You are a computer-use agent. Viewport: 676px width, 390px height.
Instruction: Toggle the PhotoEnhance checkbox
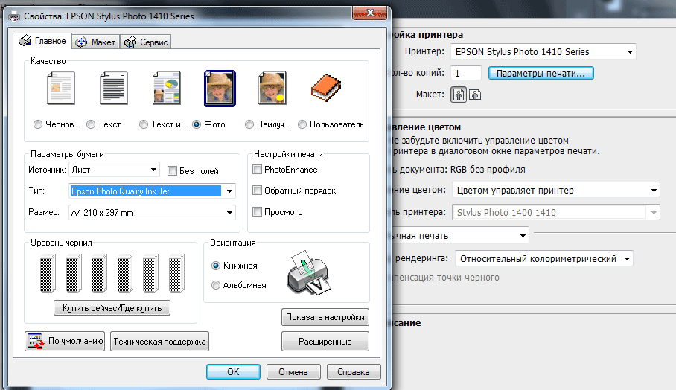tap(257, 170)
